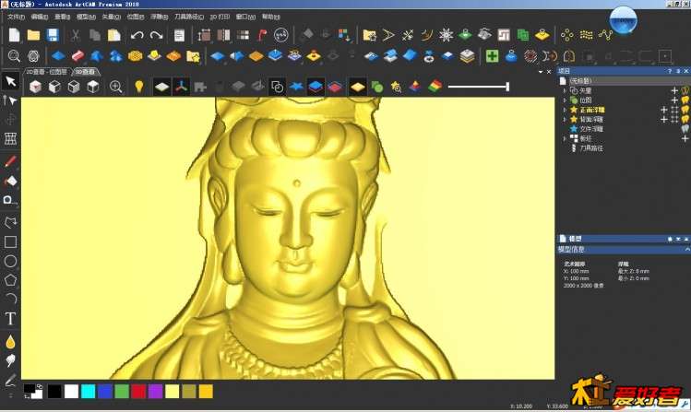The image size is (691, 412).
Task: Click the green plus icon in the second toolbar
Action: pyautogui.click(x=493, y=56)
